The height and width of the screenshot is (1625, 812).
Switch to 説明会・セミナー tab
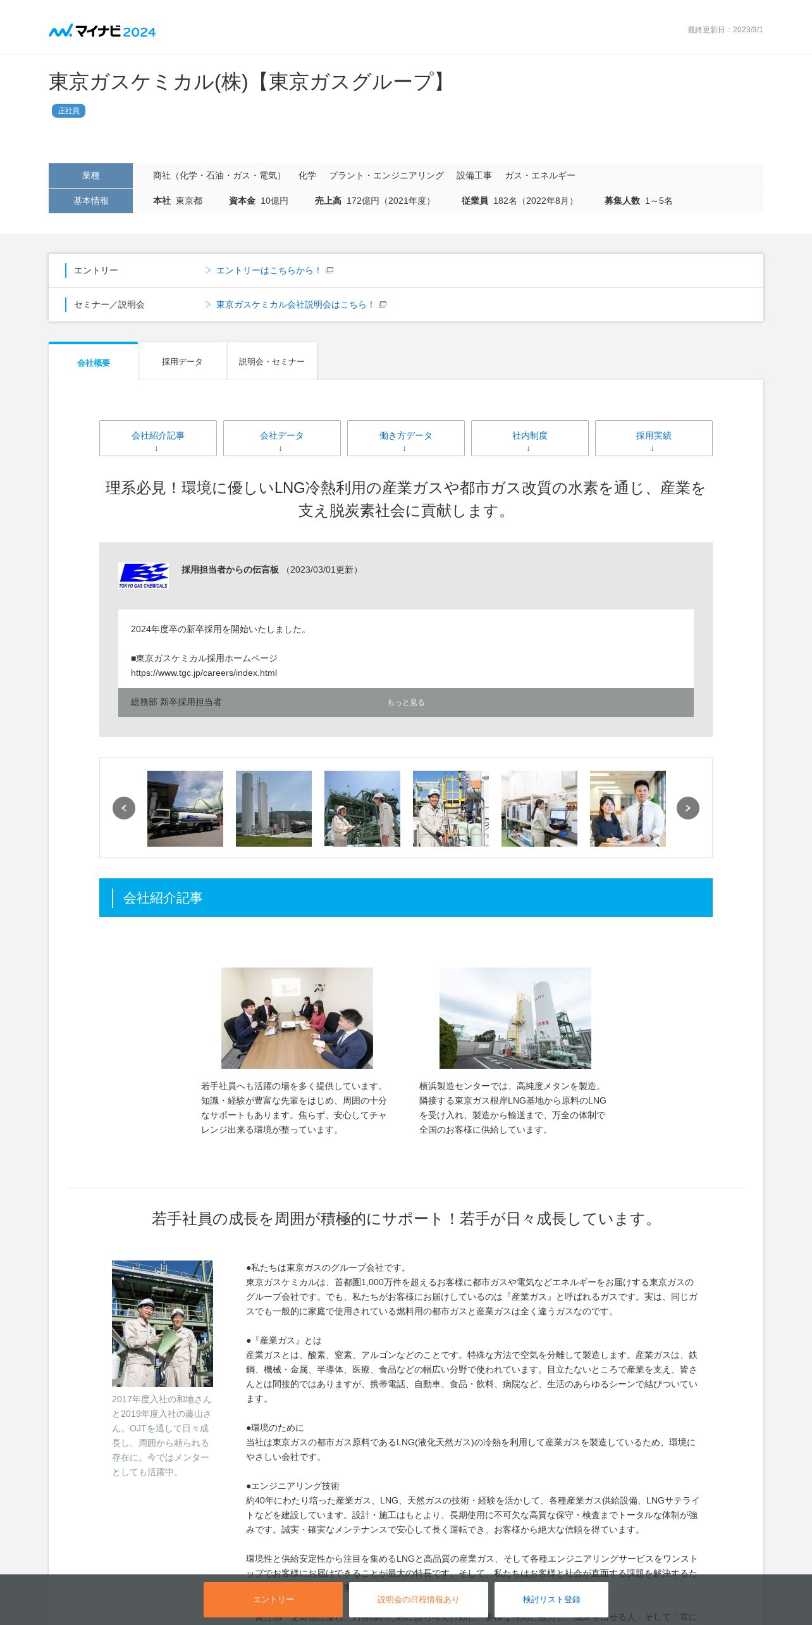(272, 361)
